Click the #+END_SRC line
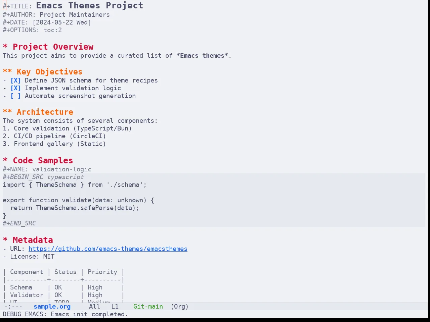 pyautogui.click(x=19, y=223)
